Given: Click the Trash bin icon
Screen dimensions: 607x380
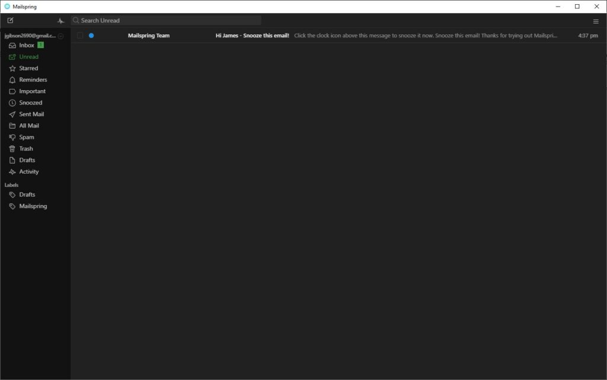Looking at the screenshot, I should [x=12, y=149].
